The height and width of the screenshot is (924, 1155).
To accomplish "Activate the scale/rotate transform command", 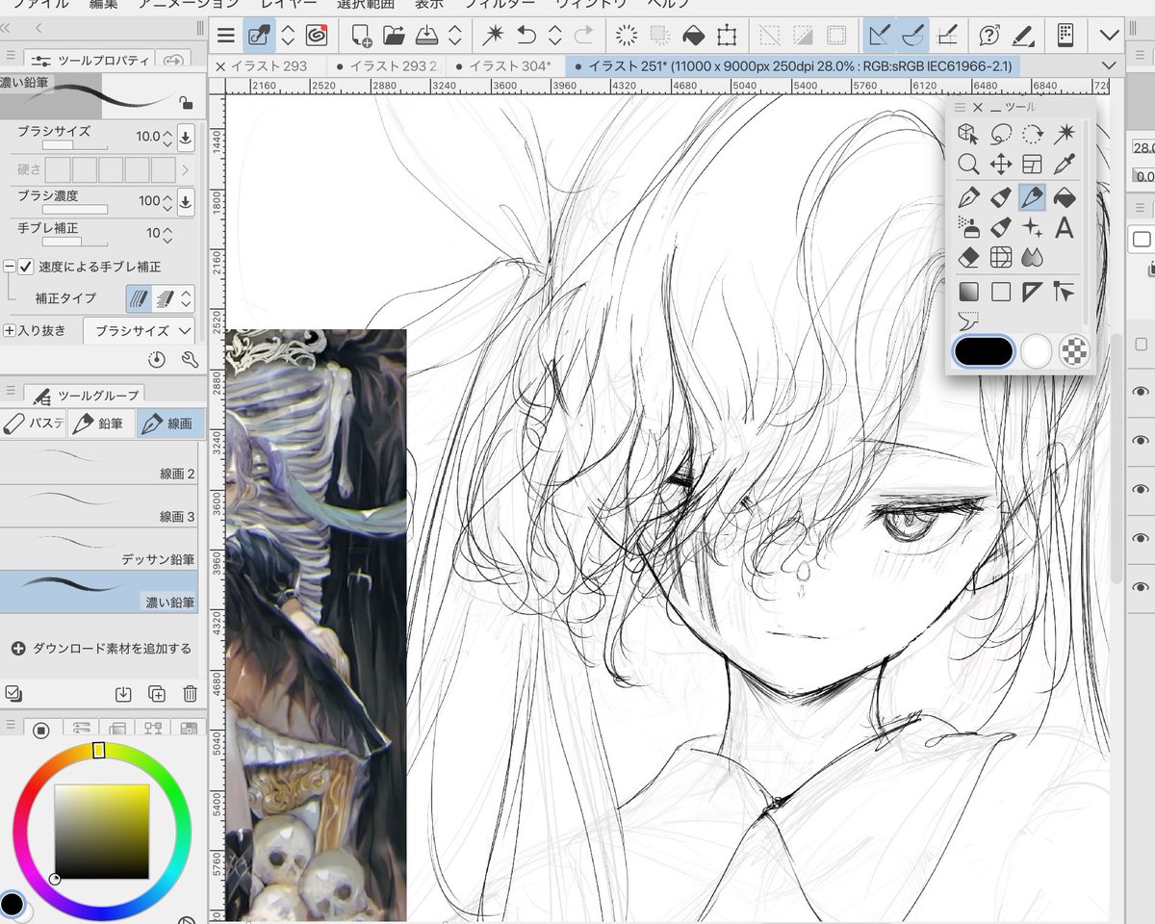I will coord(727,36).
